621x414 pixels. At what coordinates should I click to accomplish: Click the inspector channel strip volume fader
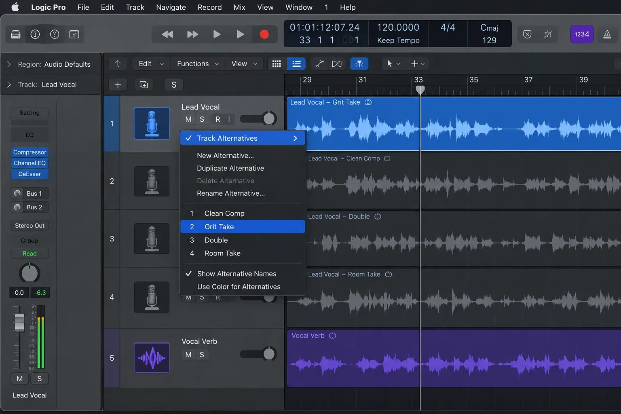click(x=19, y=322)
